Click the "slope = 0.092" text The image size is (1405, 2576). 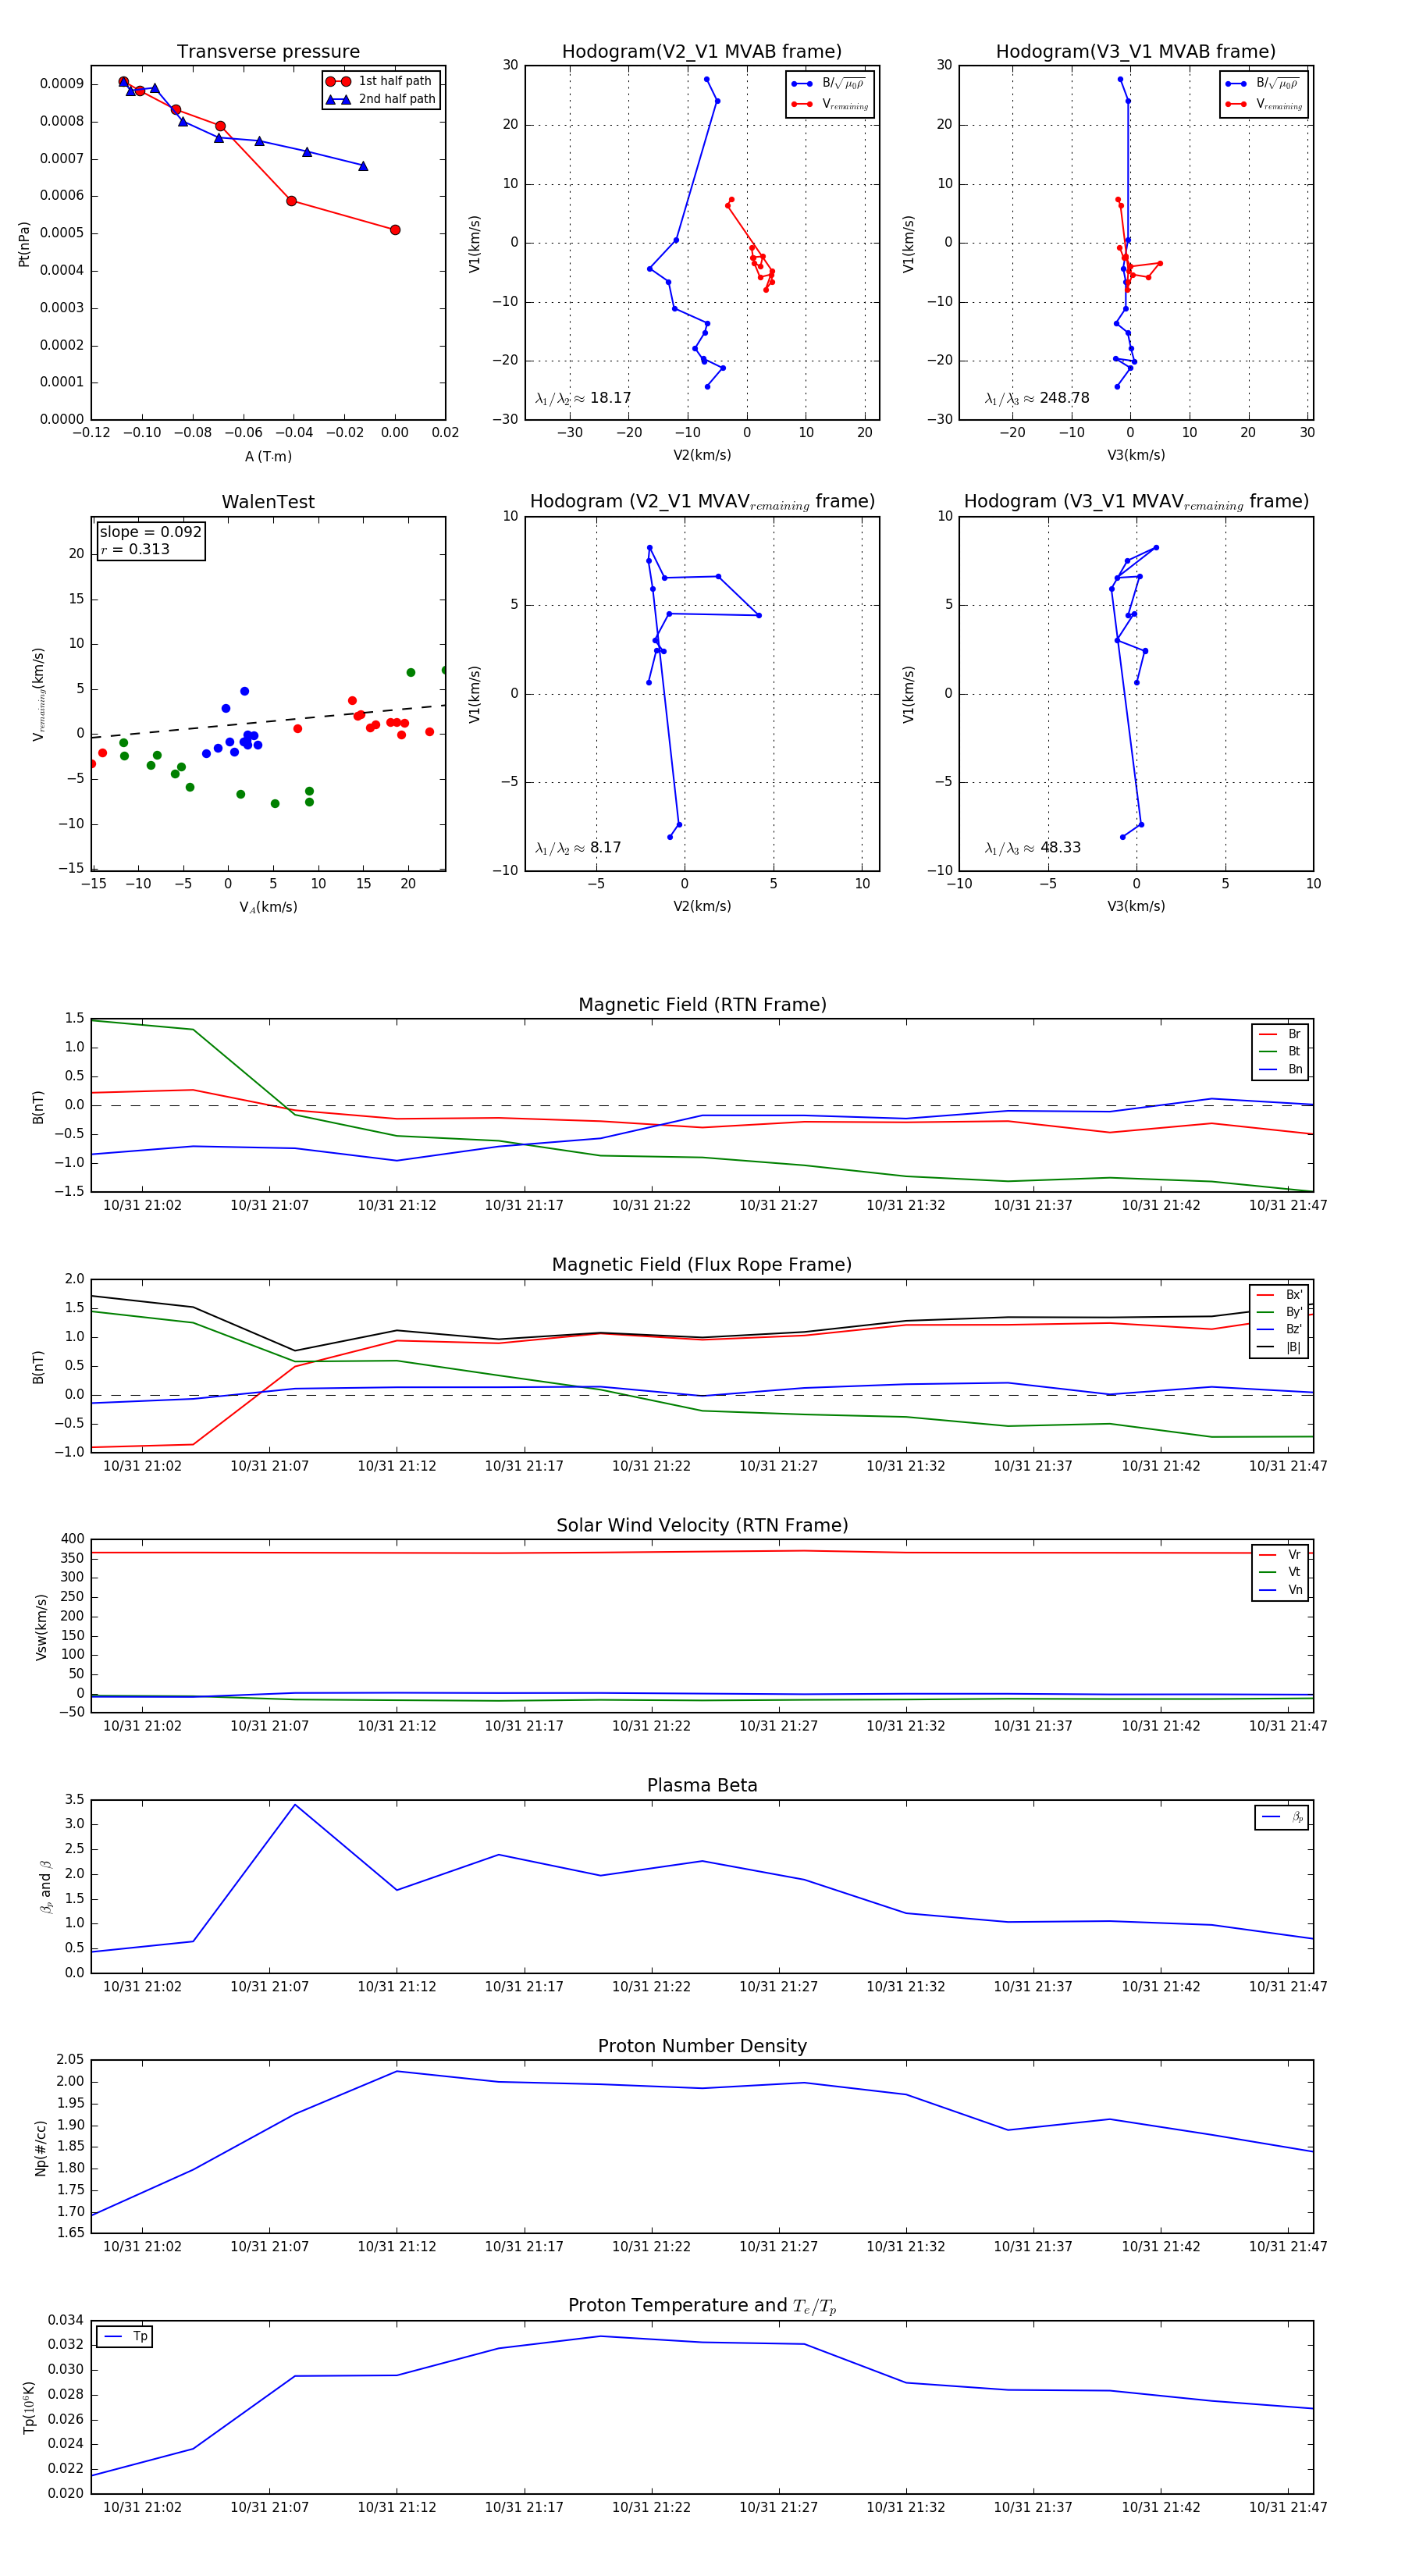[151, 532]
